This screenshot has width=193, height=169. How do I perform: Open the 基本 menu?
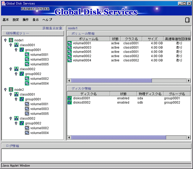(x=6, y=20)
